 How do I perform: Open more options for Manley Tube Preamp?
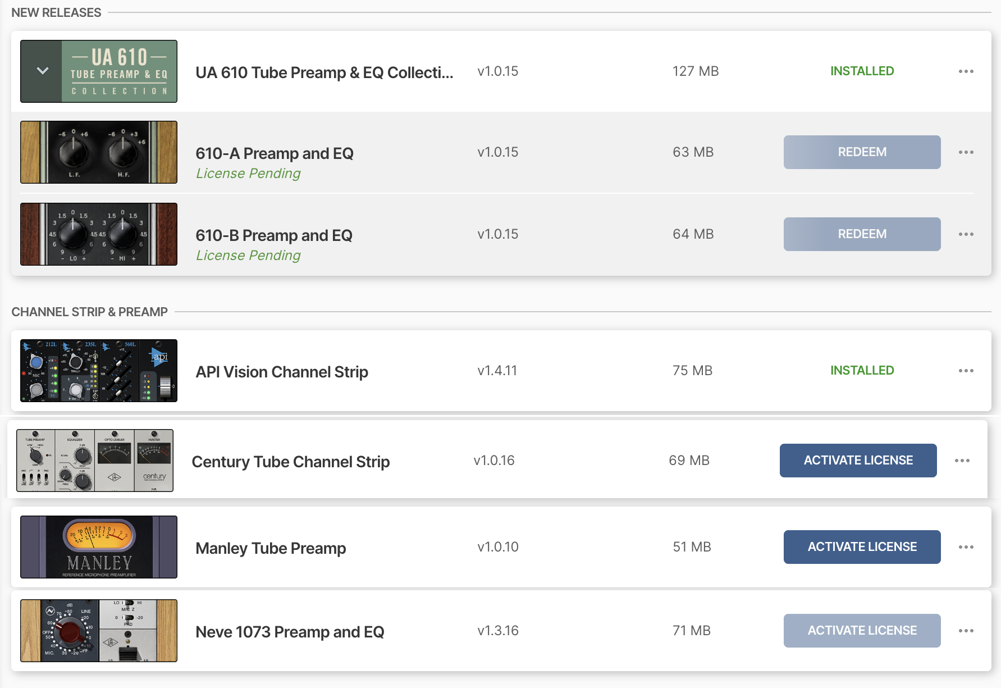966,547
